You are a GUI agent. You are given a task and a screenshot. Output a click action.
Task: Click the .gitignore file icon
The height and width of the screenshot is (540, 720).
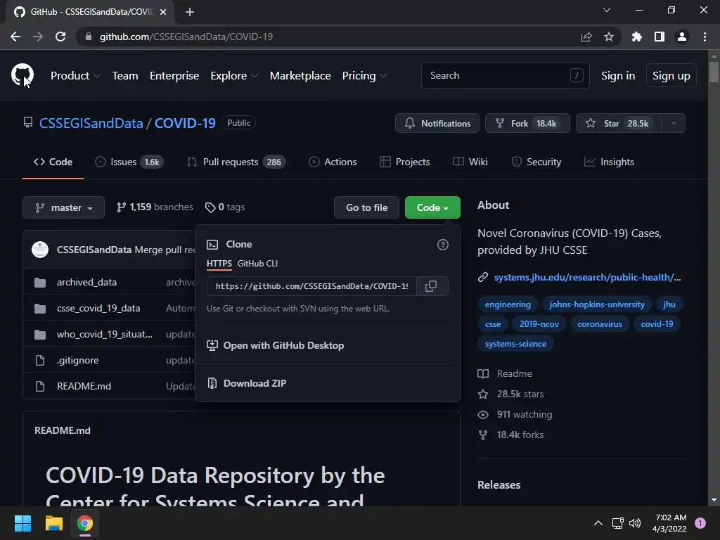coord(40,361)
